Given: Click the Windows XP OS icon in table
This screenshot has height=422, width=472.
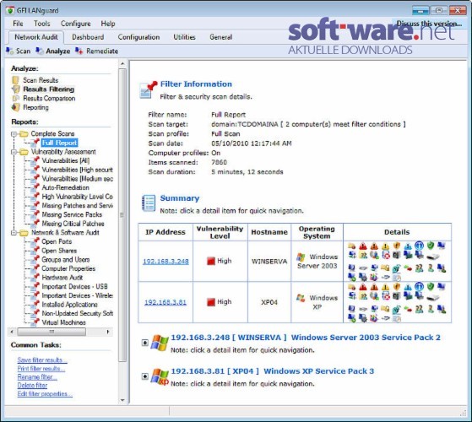Looking at the screenshot, I should pos(301,298).
